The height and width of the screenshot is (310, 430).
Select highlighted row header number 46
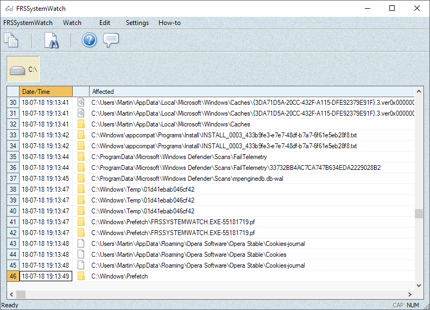[x=13, y=276]
